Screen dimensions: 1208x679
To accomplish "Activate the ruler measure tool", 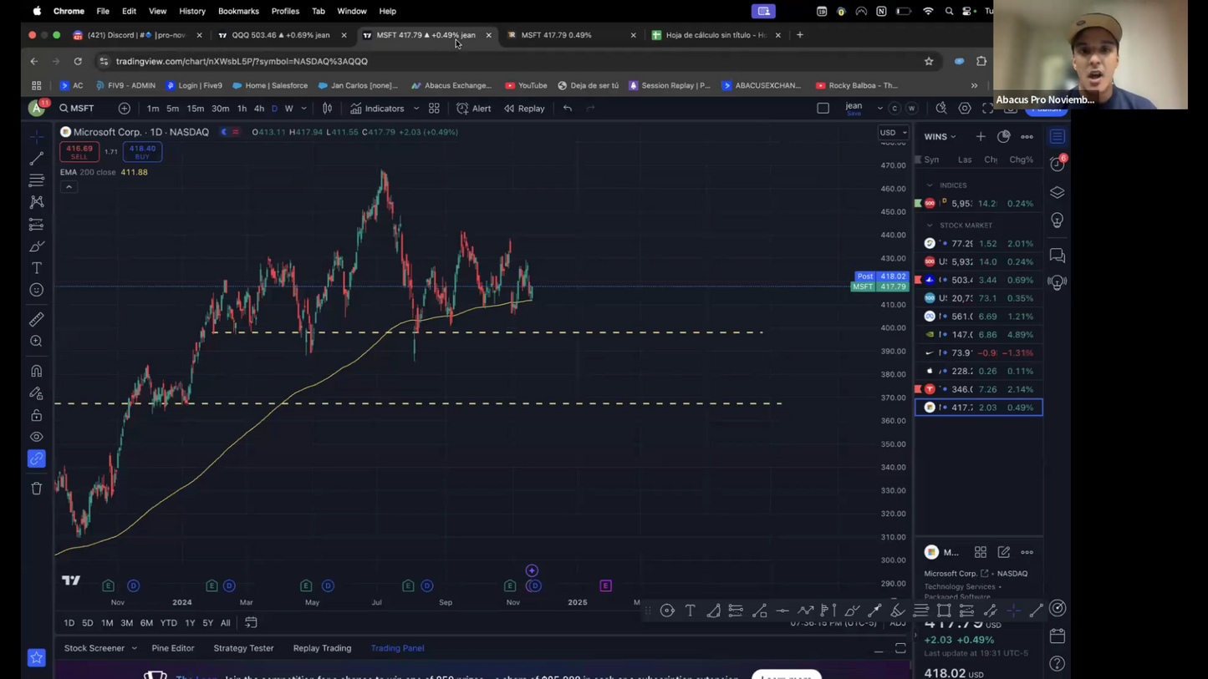I will (37, 320).
